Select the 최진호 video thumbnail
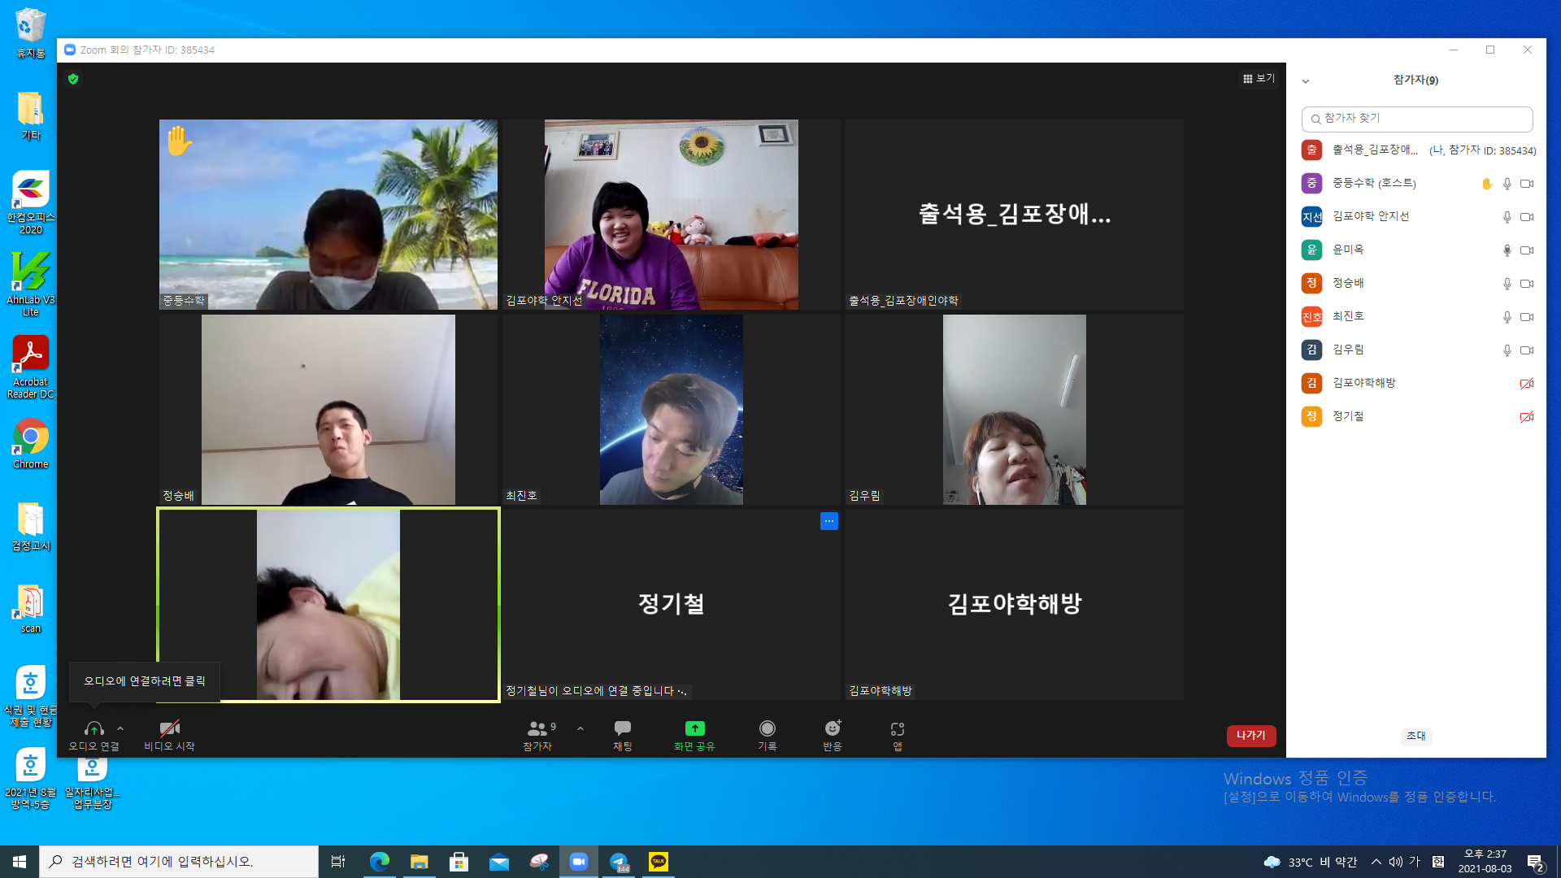The image size is (1561, 878). point(671,410)
